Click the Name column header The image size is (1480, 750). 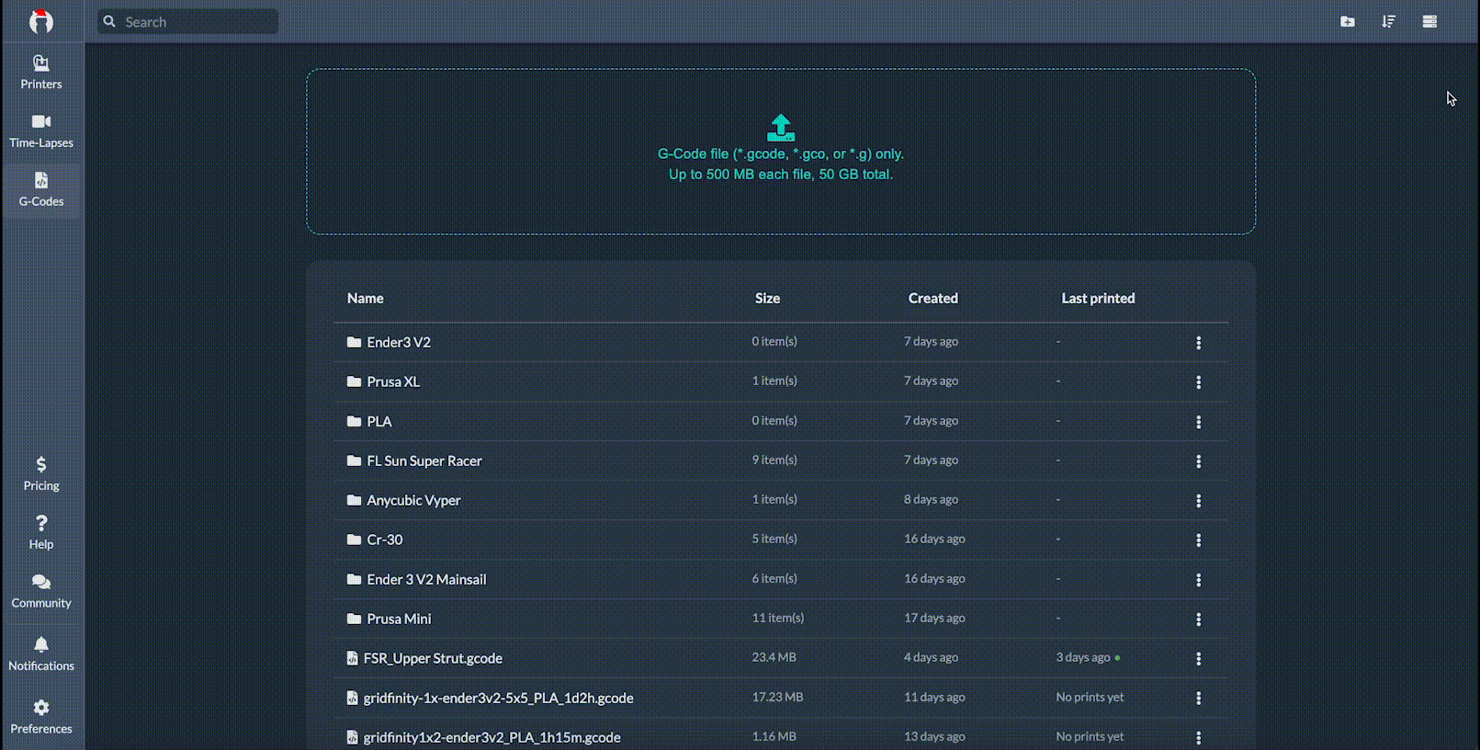pyautogui.click(x=365, y=298)
